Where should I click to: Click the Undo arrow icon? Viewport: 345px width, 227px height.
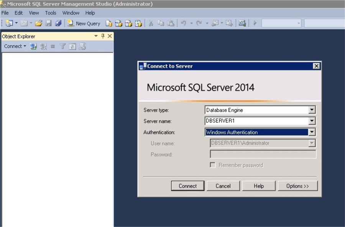pos(184,23)
